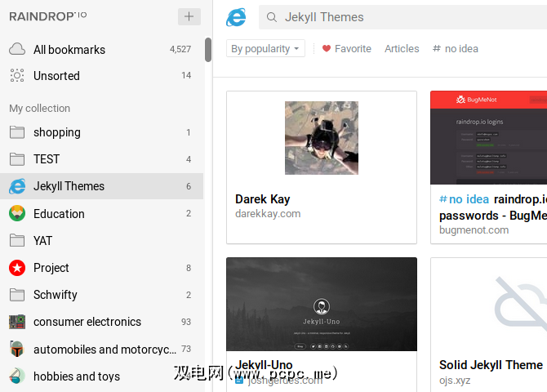Click the 4,527 count beside All bookmarks
Screen dimensions: 547x392
pyautogui.click(x=180, y=49)
